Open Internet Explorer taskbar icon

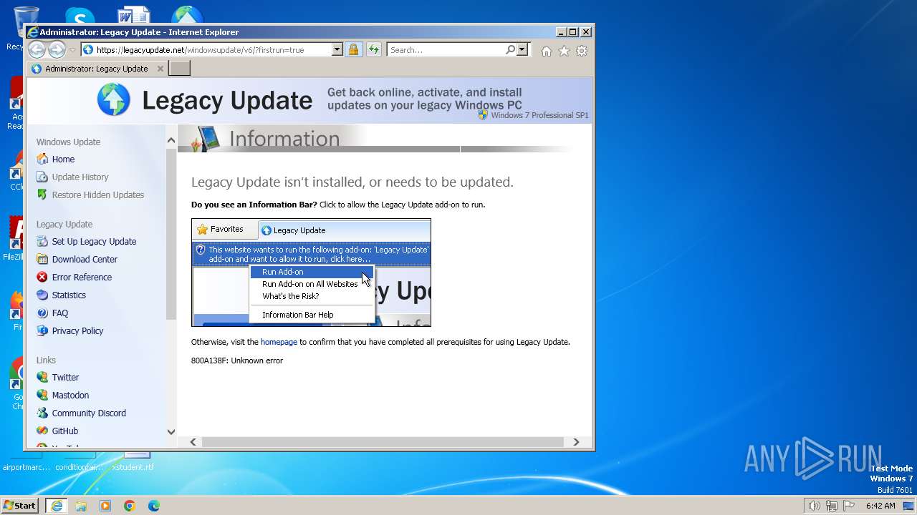coord(57,506)
